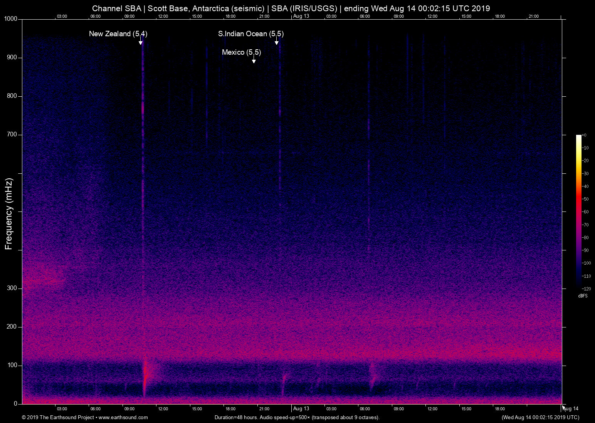Click the 0 tick on the frequency axis
595x423 pixels.
tap(15, 404)
